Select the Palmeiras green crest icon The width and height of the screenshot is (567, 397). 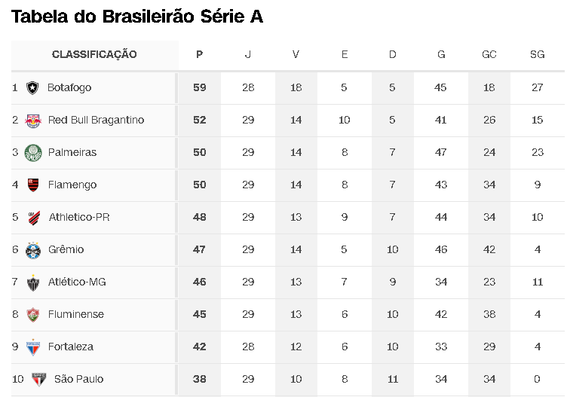point(33,153)
